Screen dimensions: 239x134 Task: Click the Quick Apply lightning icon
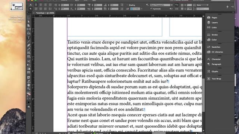click(227, 7)
